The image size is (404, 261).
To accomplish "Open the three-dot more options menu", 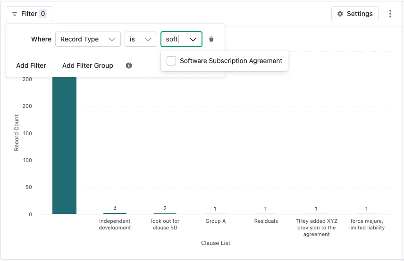I will (390, 14).
